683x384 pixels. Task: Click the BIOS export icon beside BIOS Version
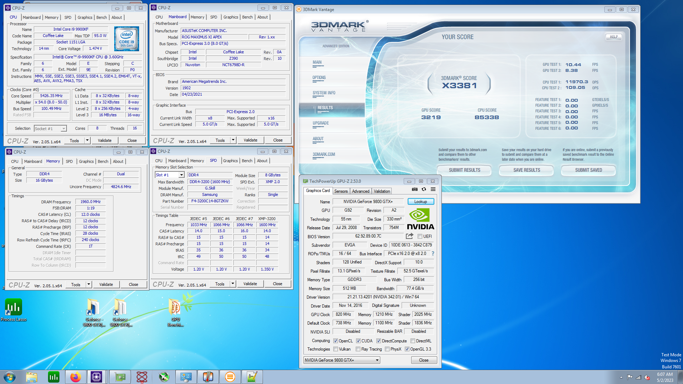point(409,236)
